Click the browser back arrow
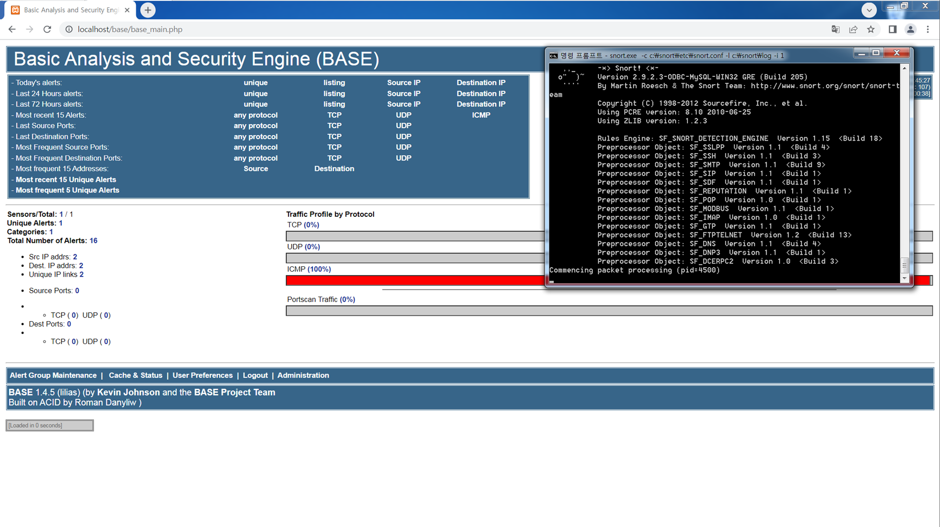This screenshot has height=527, width=940. click(x=12, y=29)
